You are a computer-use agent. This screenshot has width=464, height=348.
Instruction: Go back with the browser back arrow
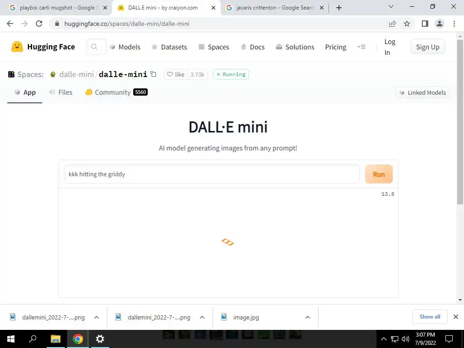point(10,24)
